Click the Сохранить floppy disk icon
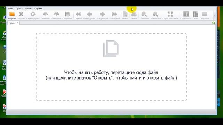Viewport: 223px width, 125px height. point(67,14)
